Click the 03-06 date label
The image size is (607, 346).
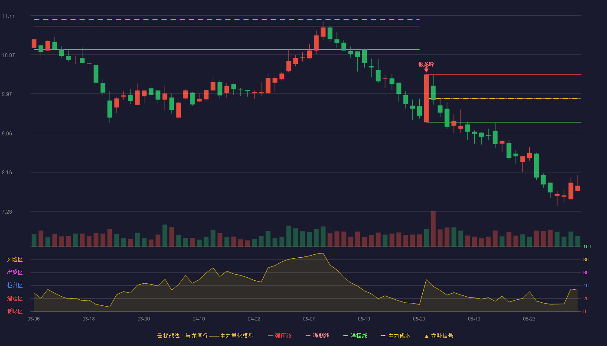(x=33, y=319)
